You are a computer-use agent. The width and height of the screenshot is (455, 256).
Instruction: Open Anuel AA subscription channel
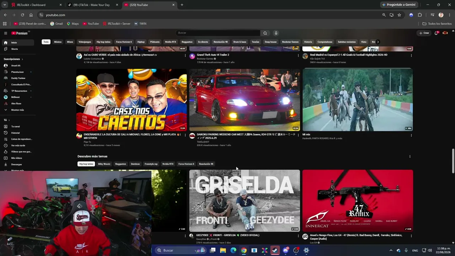(18, 66)
